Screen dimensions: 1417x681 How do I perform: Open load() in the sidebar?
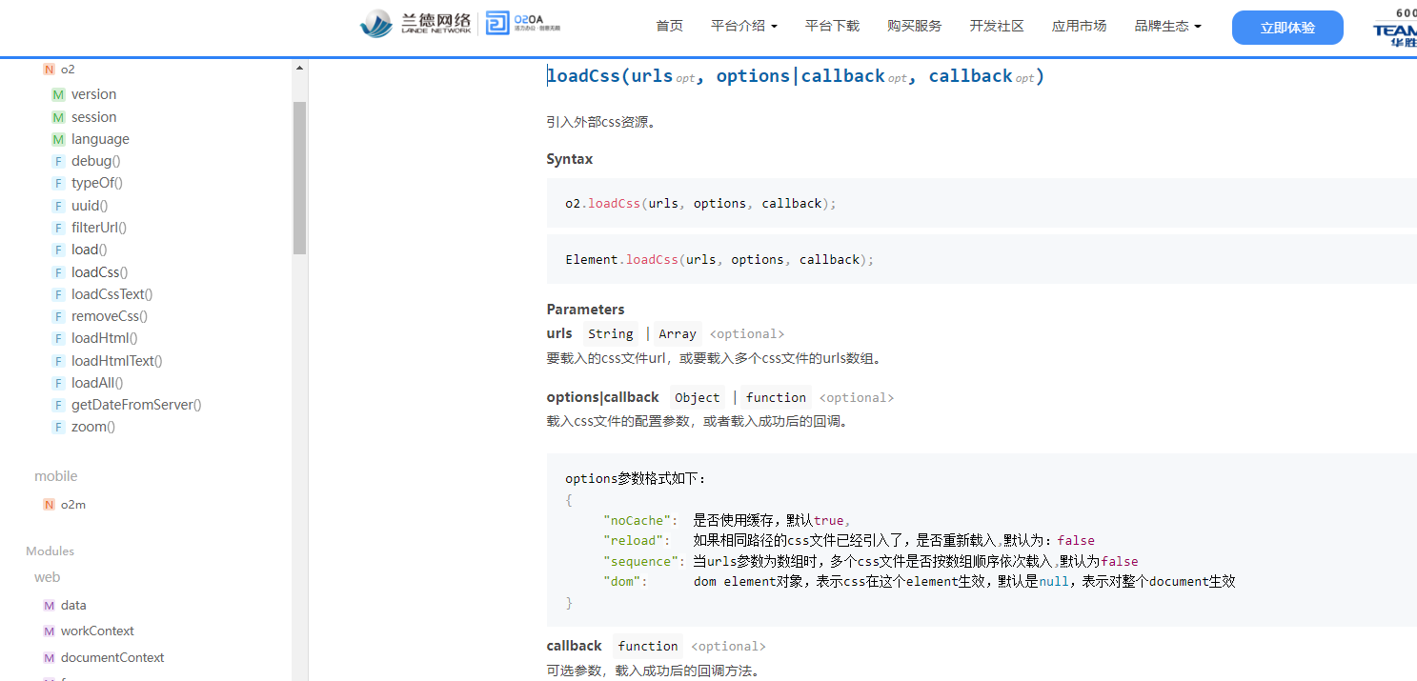(x=89, y=250)
